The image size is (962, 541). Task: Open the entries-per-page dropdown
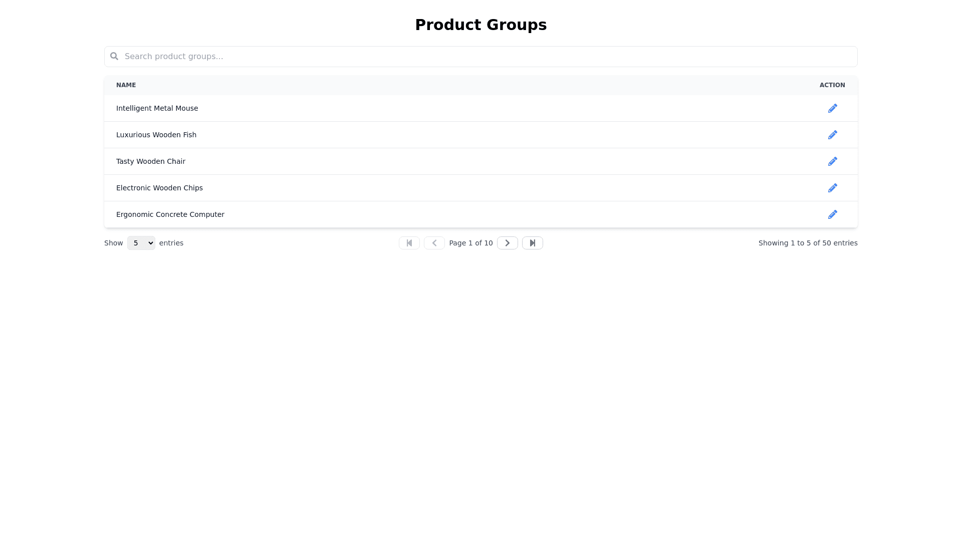(141, 243)
